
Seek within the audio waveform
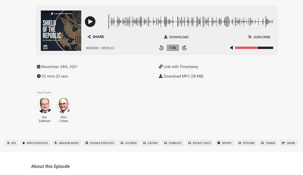[191, 22]
